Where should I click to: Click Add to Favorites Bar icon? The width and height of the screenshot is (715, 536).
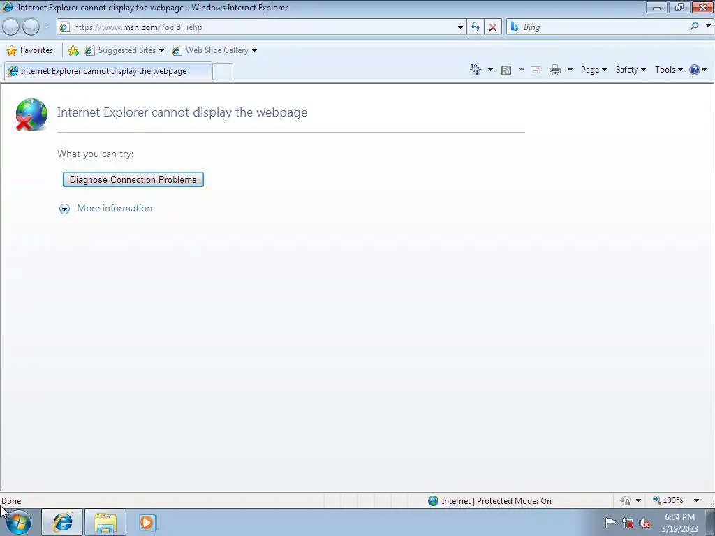(73, 50)
